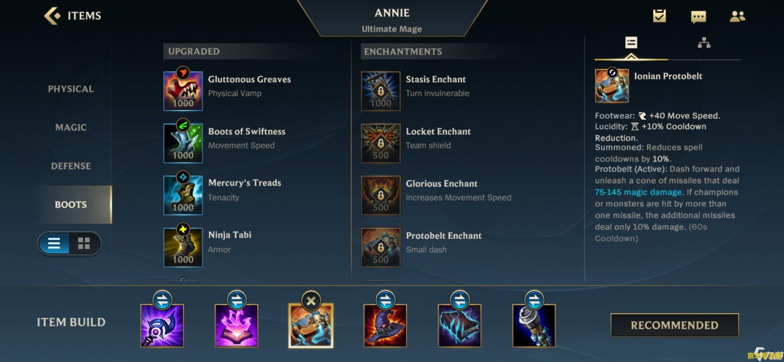This screenshot has width=784, height=362.
Task: Remove Ionian Protobelt from item build
Action: 311,301
